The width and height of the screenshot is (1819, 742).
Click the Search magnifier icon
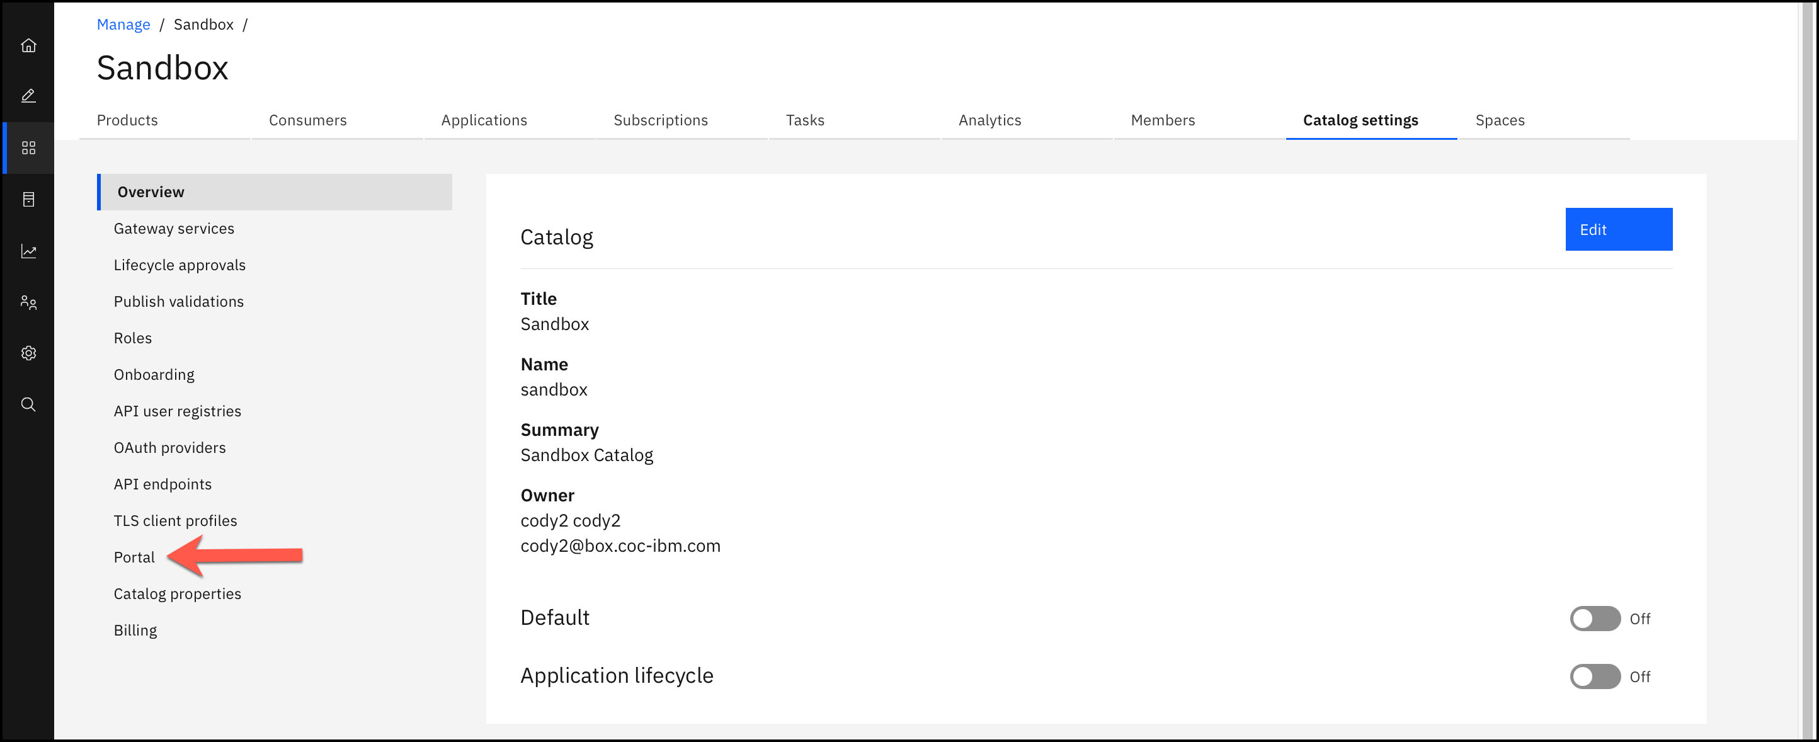click(x=28, y=404)
